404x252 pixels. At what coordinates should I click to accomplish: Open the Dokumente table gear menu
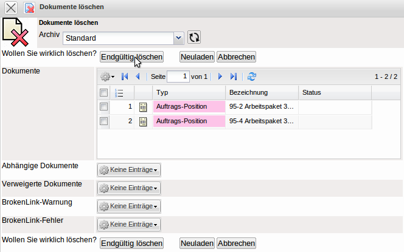click(x=108, y=77)
